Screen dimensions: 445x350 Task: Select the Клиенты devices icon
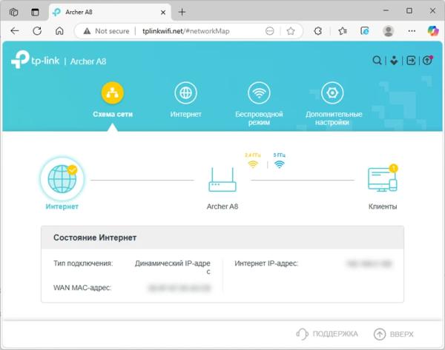[383, 178]
